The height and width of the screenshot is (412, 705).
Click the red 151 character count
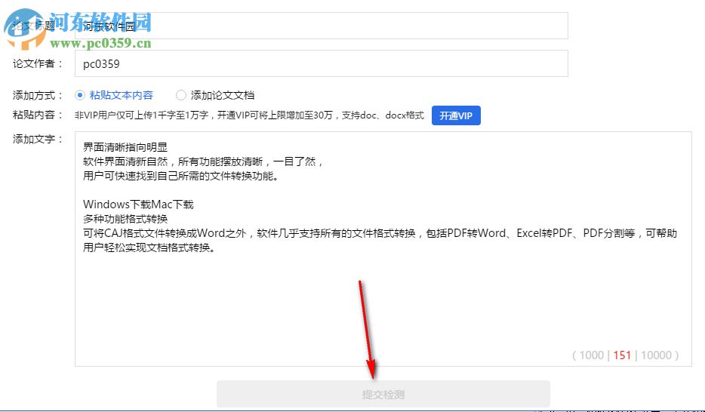(622, 355)
